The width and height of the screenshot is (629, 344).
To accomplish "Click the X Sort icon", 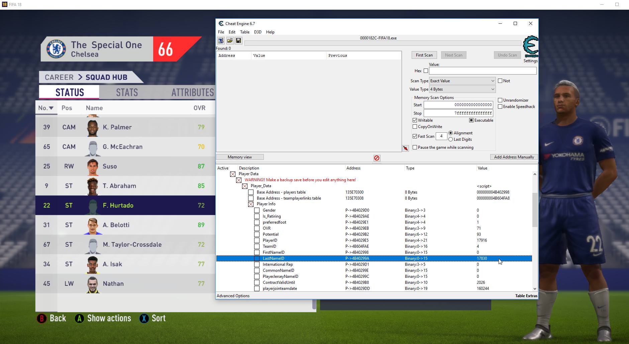I will (x=144, y=318).
